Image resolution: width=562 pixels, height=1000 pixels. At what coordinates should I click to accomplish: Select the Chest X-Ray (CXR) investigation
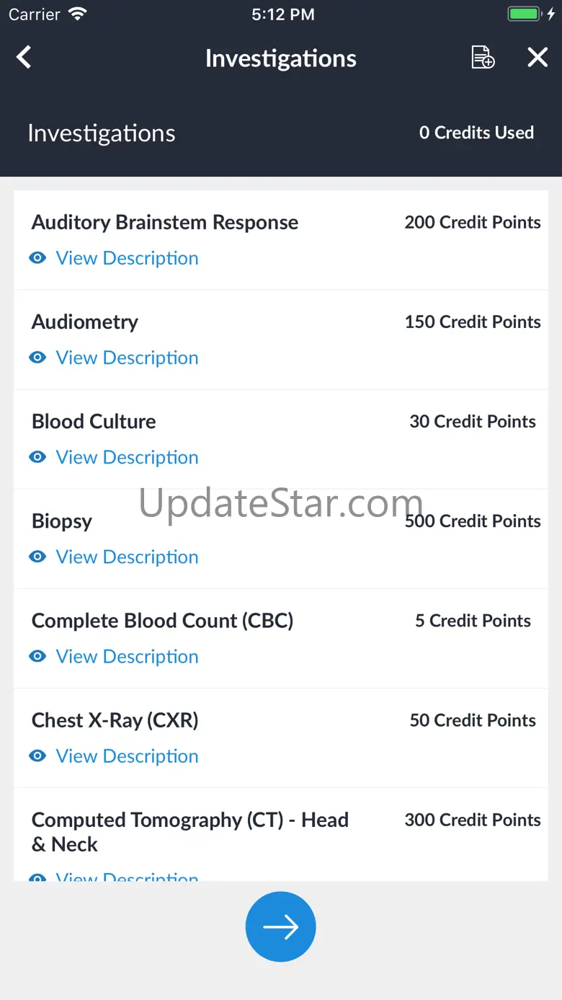click(x=115, y=720)
